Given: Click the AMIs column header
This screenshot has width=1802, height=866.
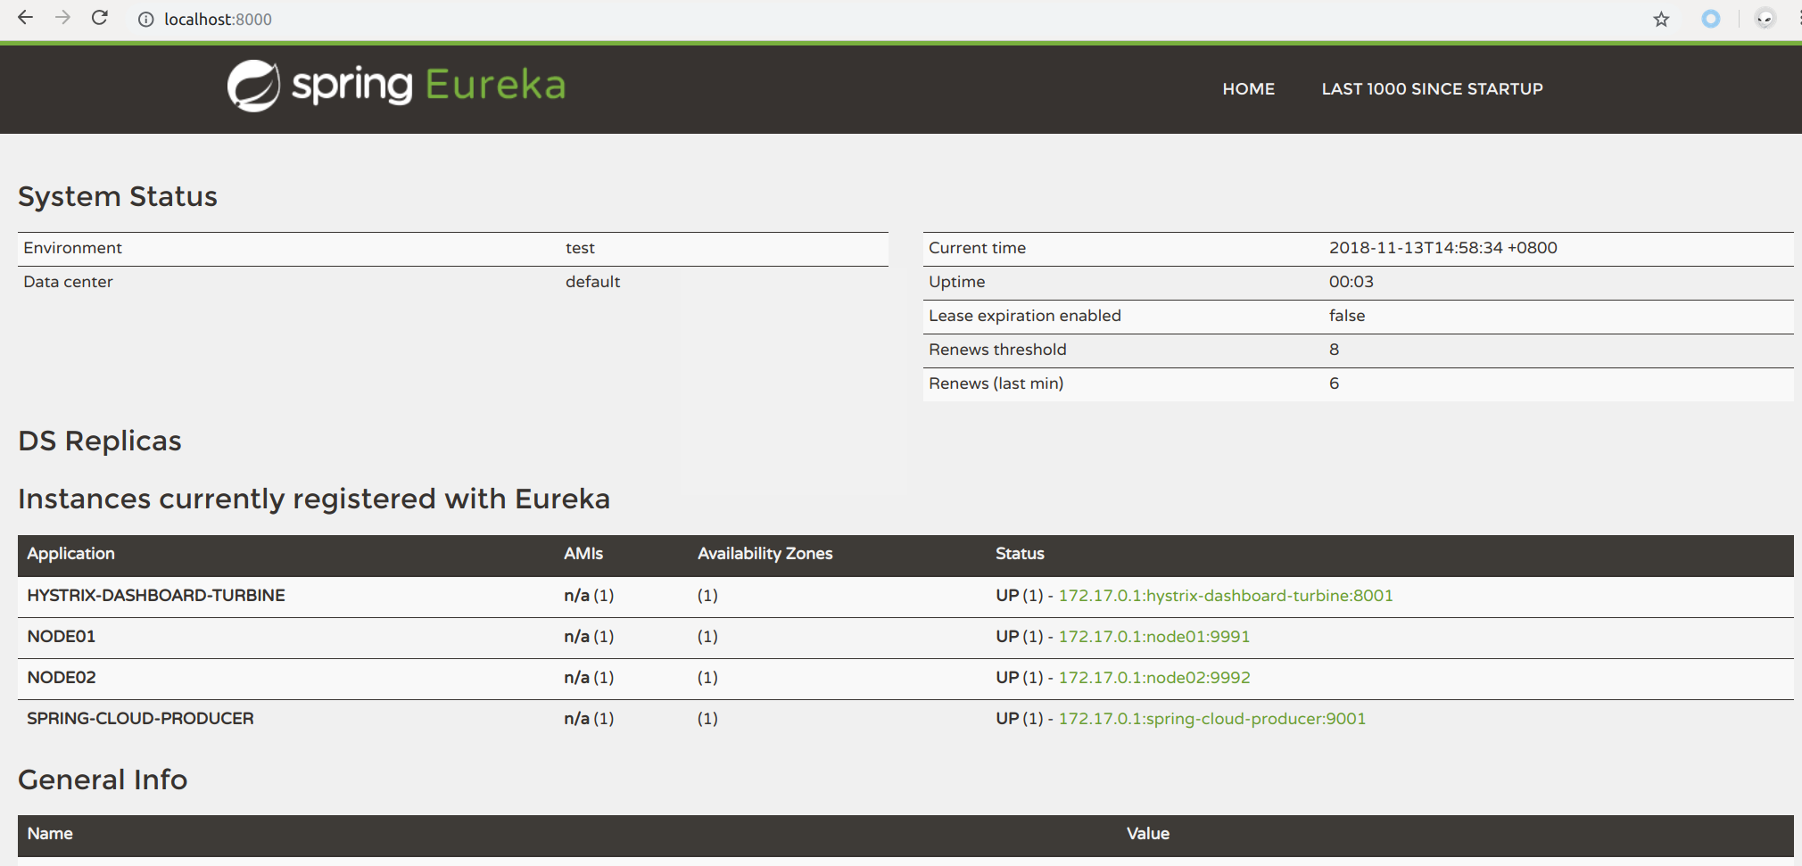Looking at the screenshot, I should click(x=583, y=553).
